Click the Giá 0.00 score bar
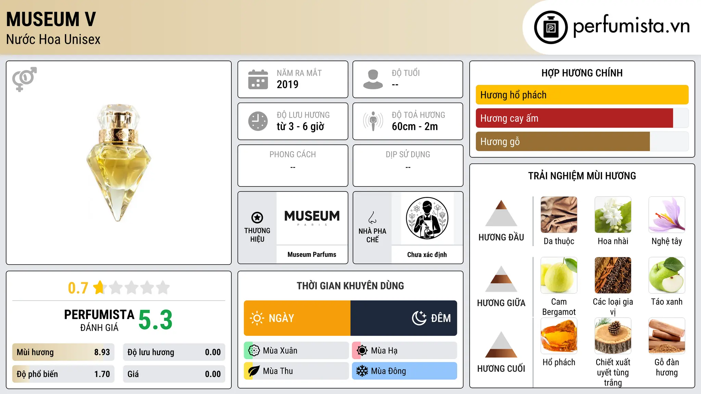The width and height of the screenshot is (701, 394). click(x=174, y=374)
